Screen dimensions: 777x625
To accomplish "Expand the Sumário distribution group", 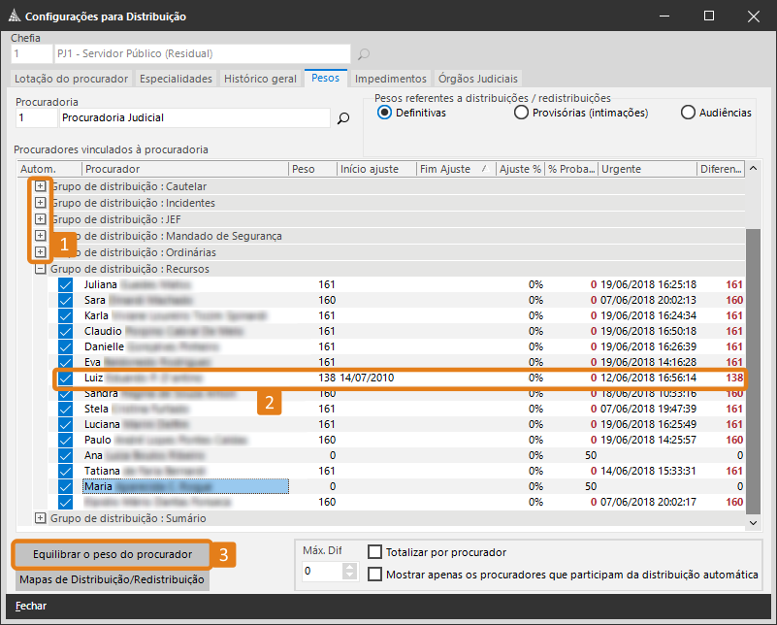I will click(x=40, y=518).
